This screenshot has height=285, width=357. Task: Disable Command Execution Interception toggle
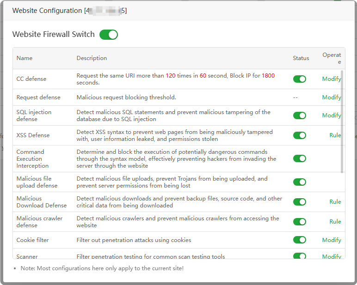(x=300, y=158)
